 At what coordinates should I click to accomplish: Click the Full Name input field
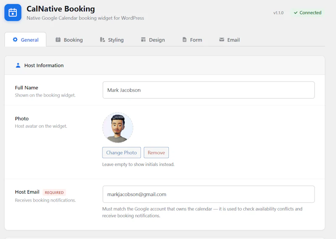pyautogui.click(x=208, y=90)
